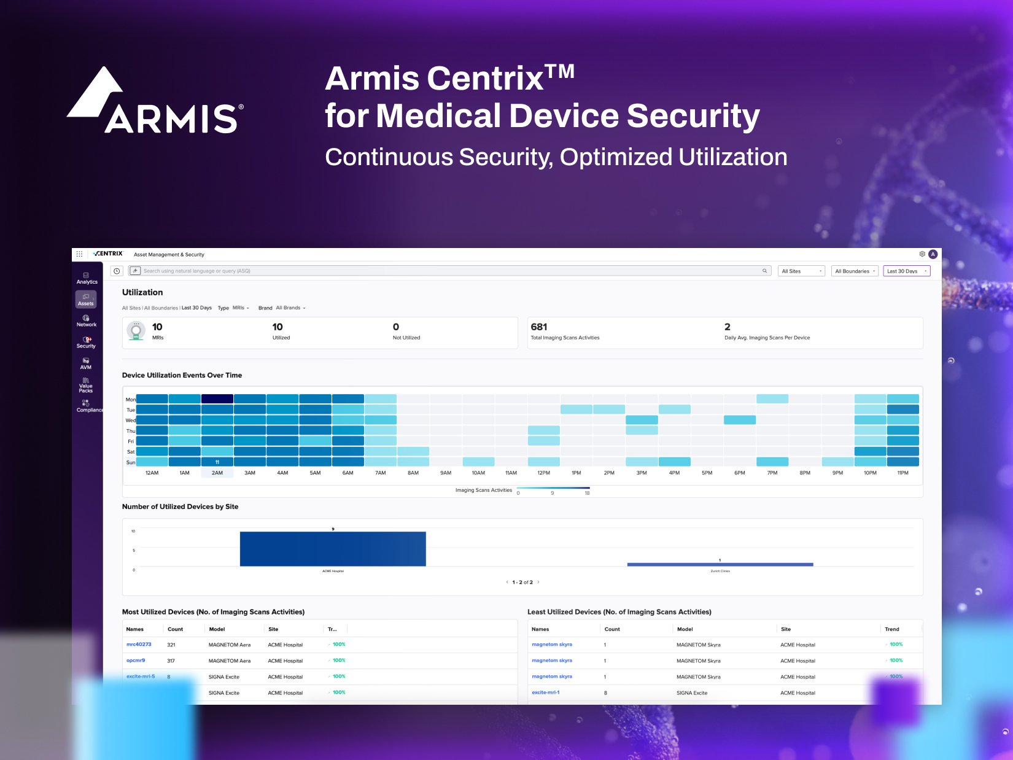Go to Network in the sidebar

[86, 321]
